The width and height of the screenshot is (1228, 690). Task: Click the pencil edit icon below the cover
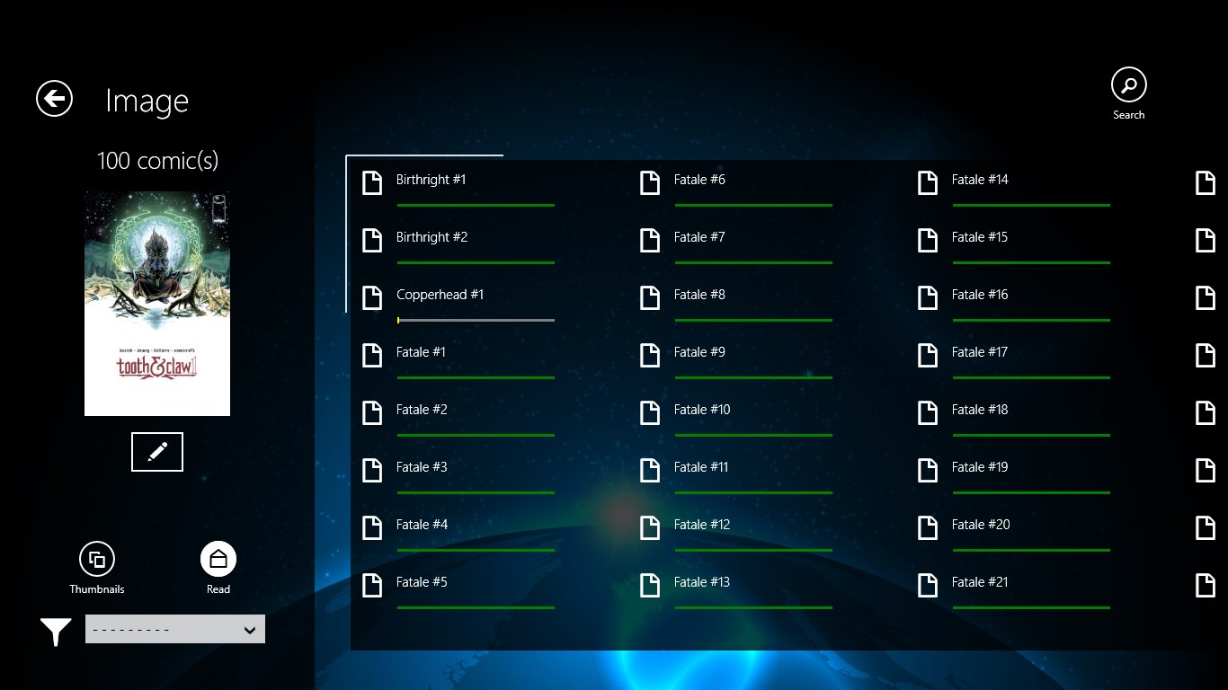click(156, 451)
